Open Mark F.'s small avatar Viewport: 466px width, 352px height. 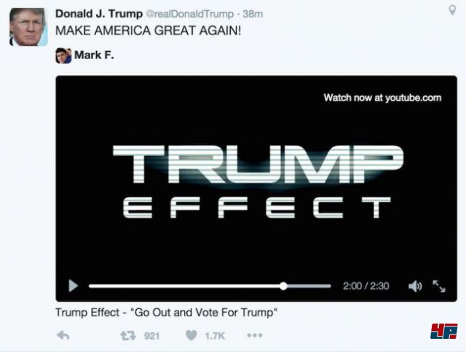click(x=63, y=55)
